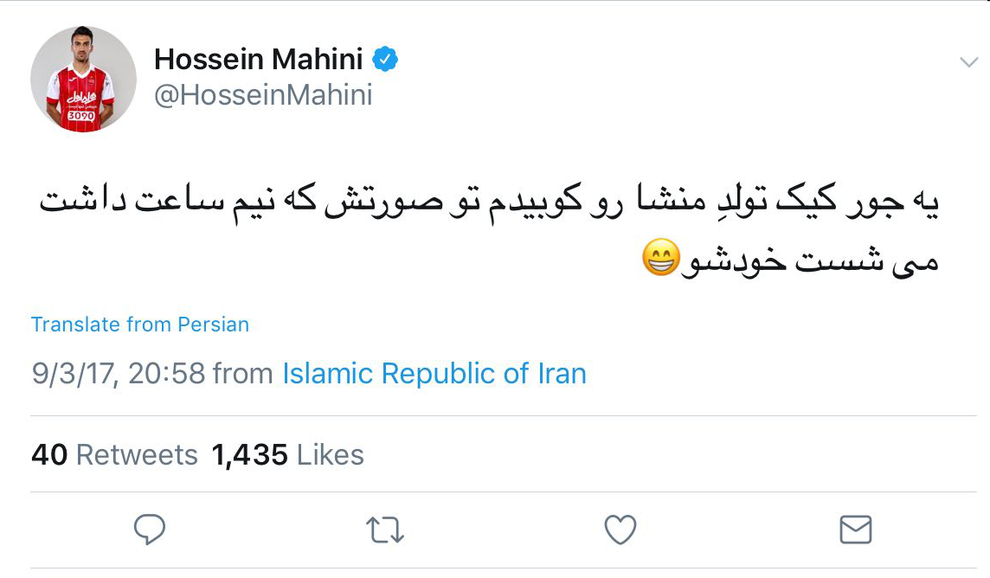This screenshot has height=578, width=990.
Task: View the Likes list label
Action: (330, 455)
